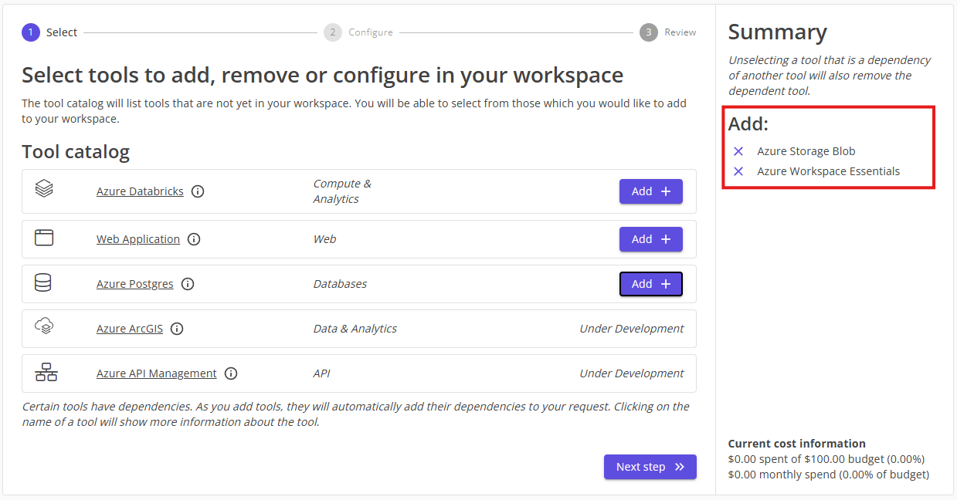957x500 pixels.
Task: Proceed with the Next step button
Action: click(x=650, y=467)
